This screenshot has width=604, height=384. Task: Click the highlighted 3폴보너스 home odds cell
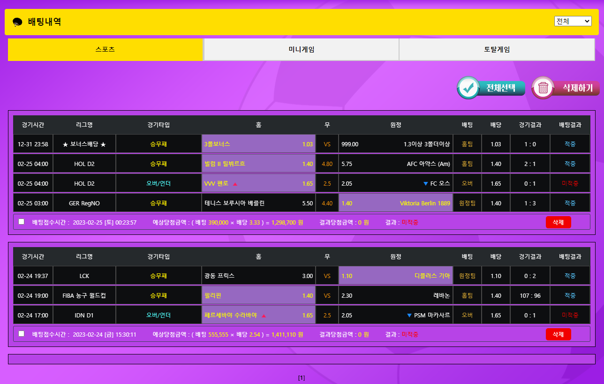pyautogui.click(x=258, y=144)
